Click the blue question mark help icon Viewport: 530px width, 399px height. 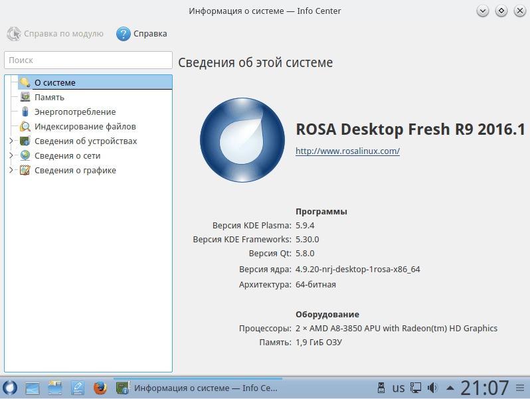coord(124,34)
